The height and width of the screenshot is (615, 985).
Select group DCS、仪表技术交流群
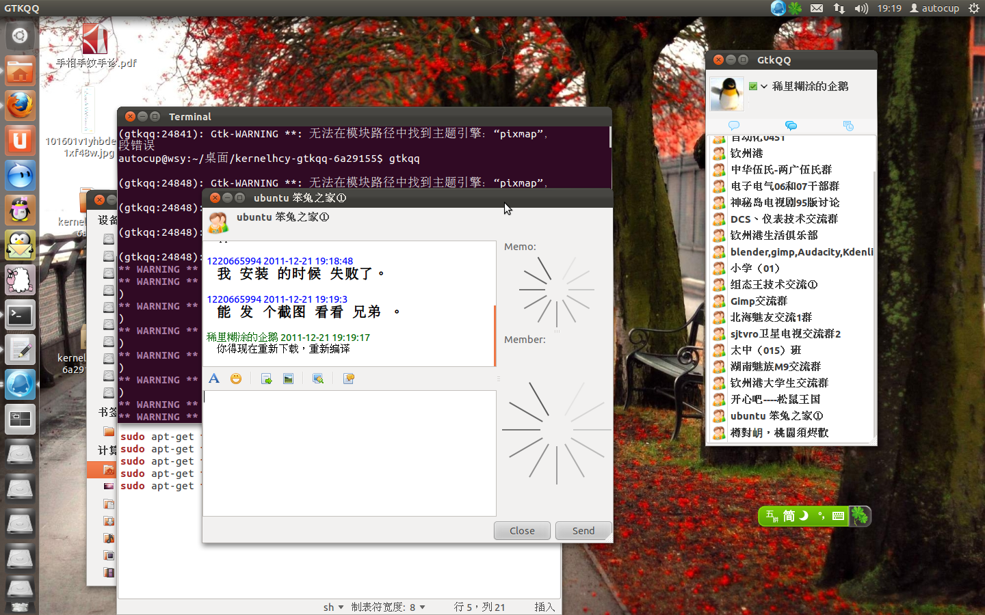click(792, 219)
